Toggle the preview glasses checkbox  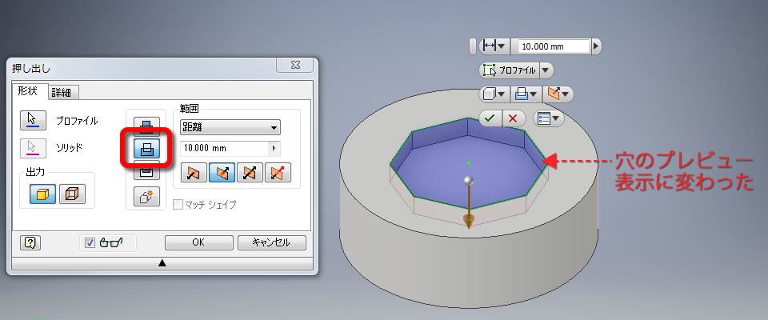click(x=90, y=242)
